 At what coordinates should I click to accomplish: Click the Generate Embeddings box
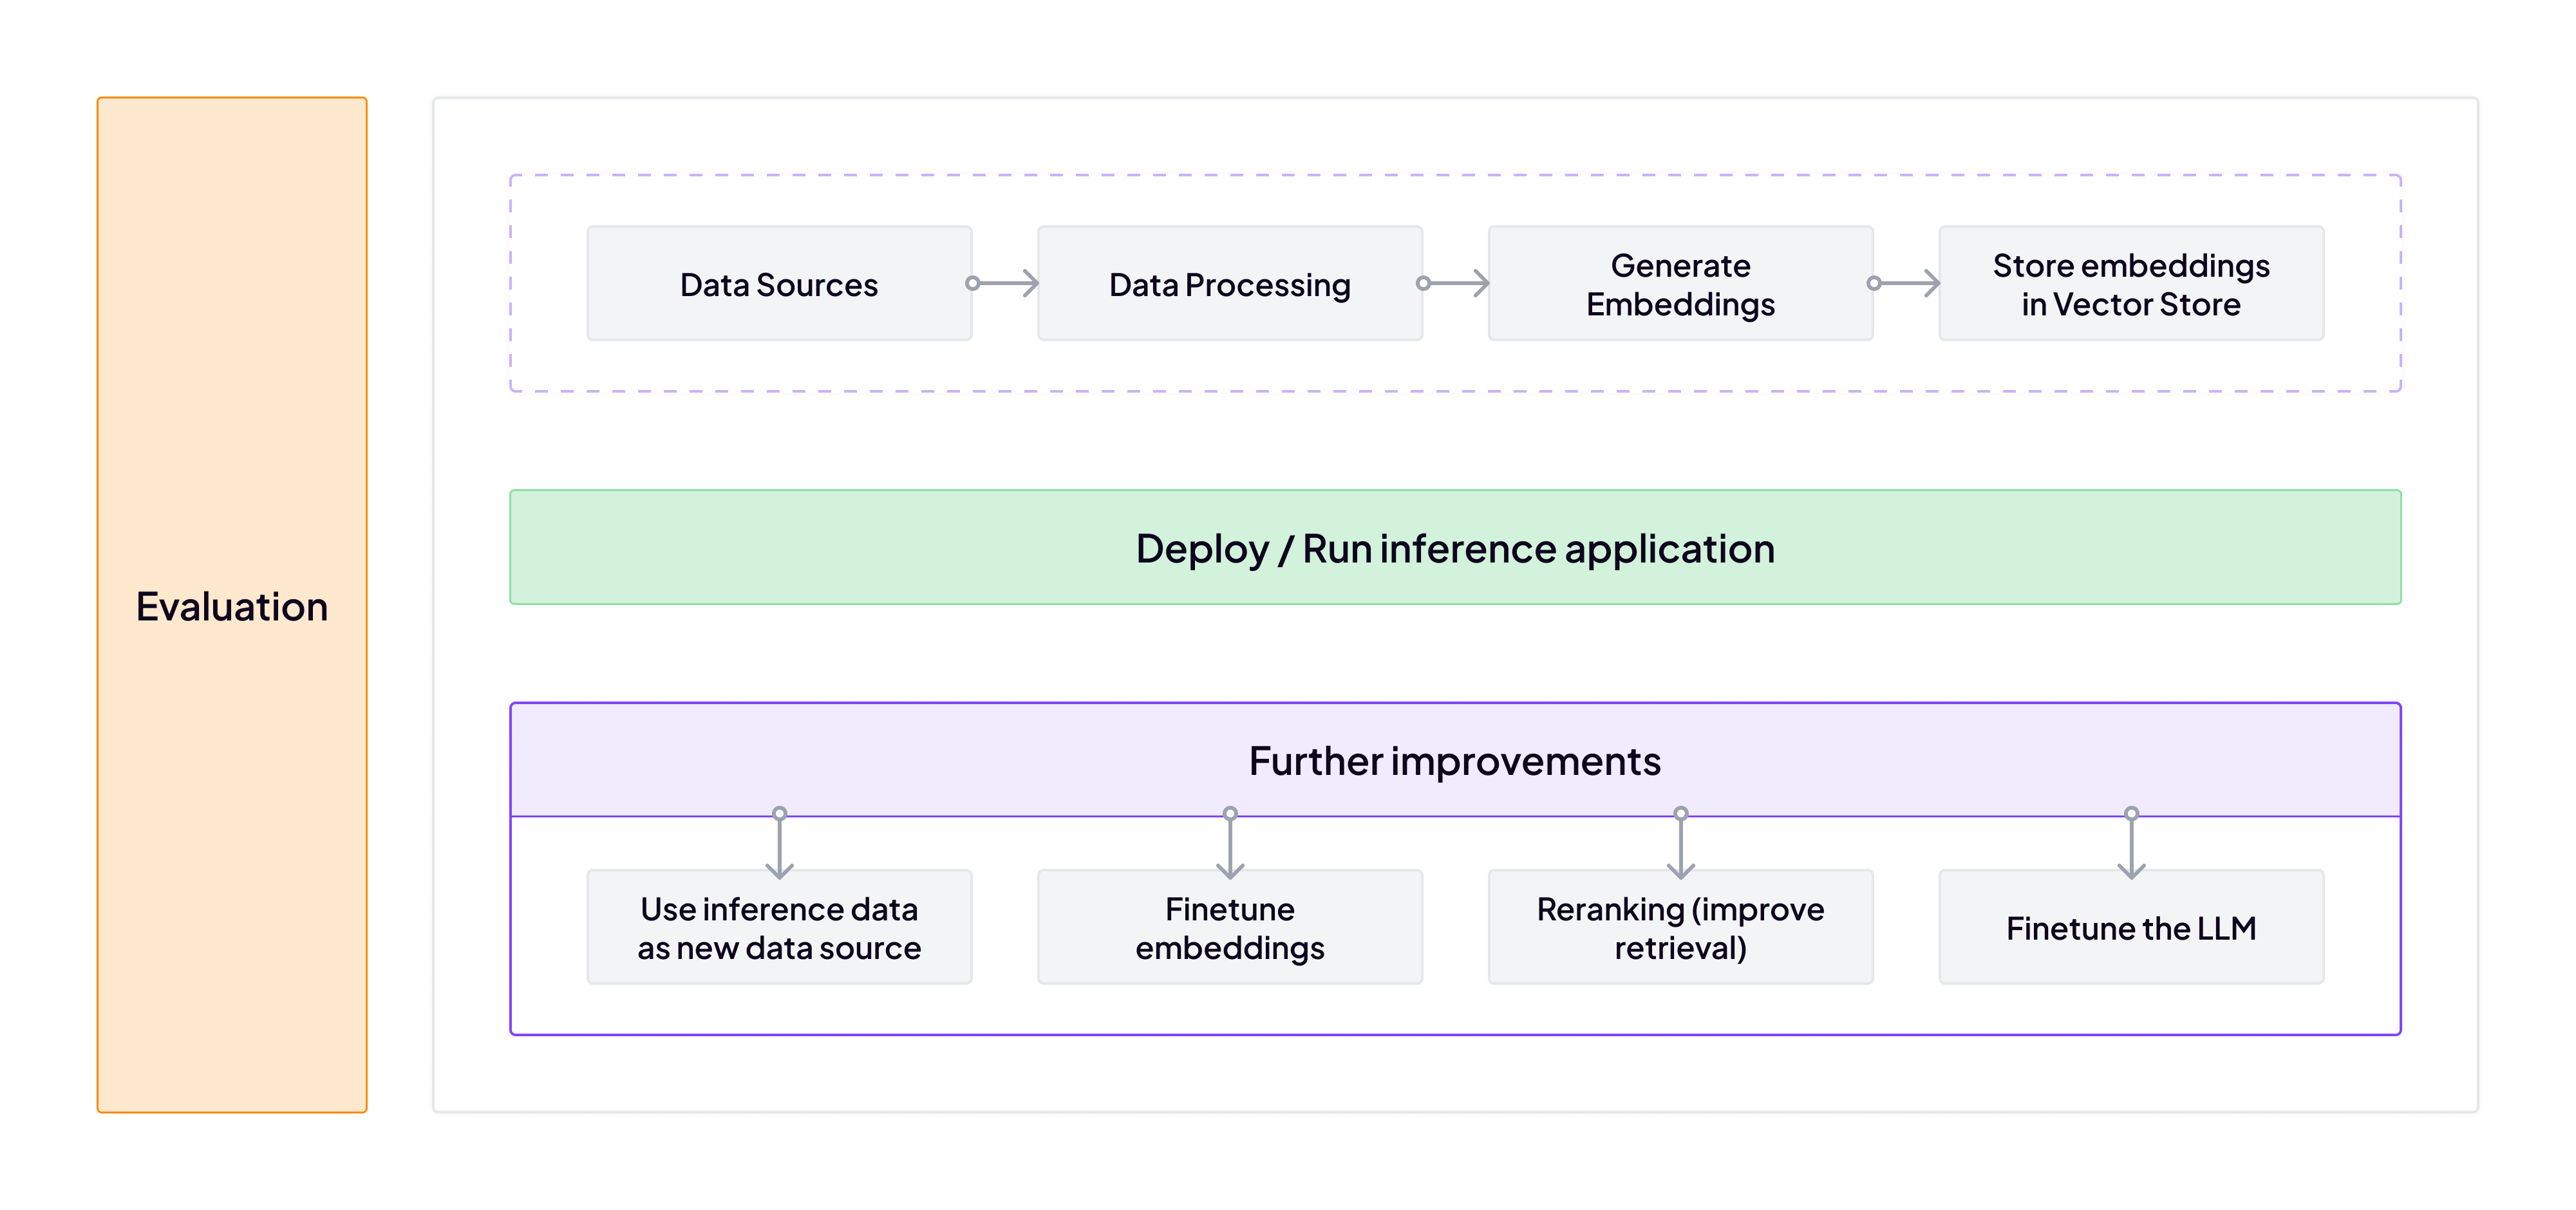tap(1680, 284)
